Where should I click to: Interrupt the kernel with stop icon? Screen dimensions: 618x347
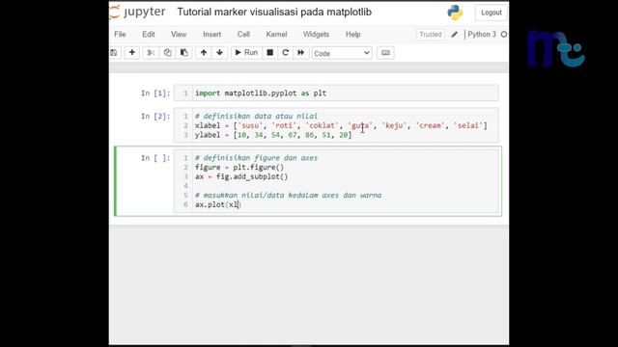(270, 53)
